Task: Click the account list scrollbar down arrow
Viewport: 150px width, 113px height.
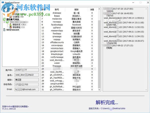Action: 99,90
